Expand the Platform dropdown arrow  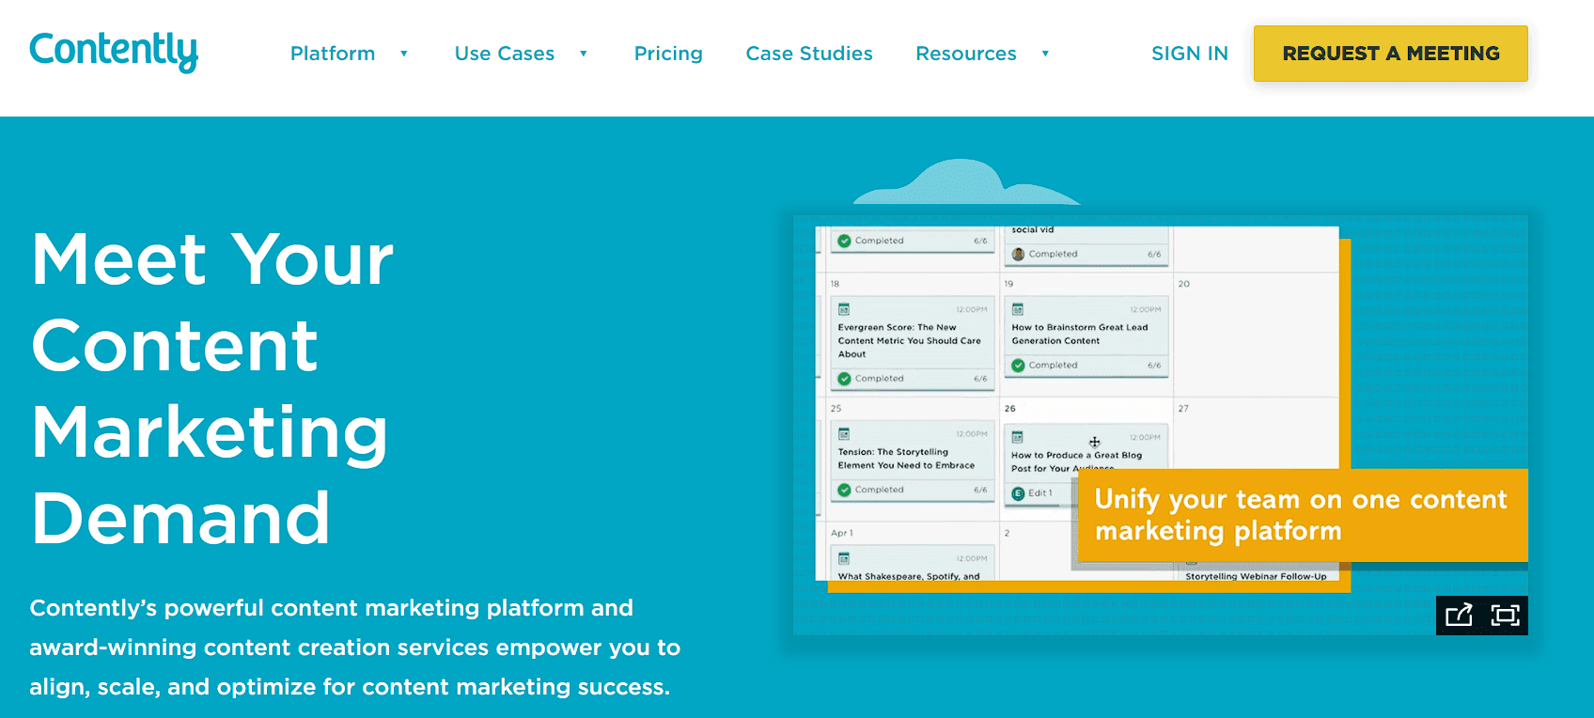[x=404, y=54]
